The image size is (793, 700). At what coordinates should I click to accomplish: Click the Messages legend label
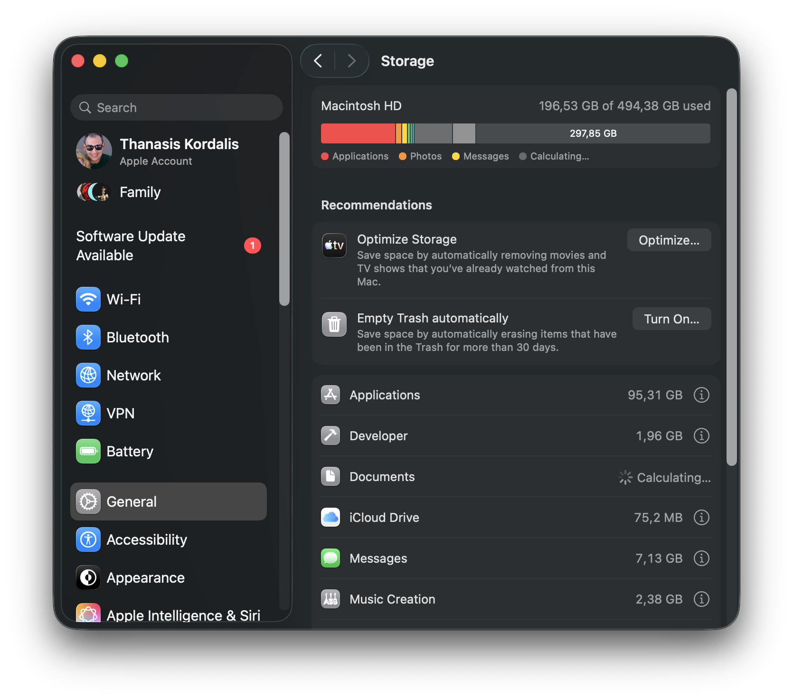(486, 156)
